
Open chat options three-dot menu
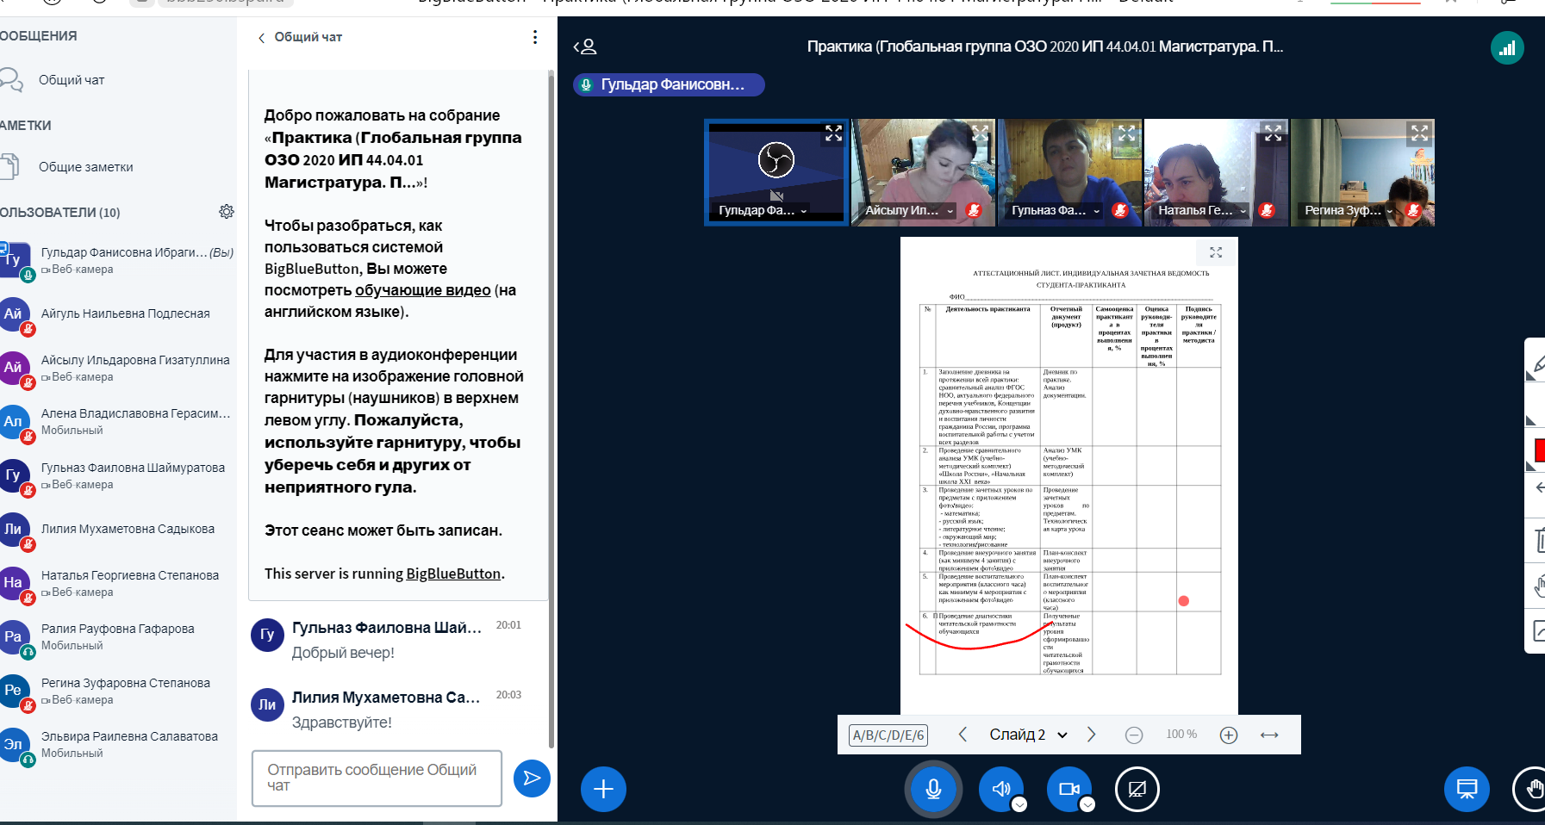[535, 37]
